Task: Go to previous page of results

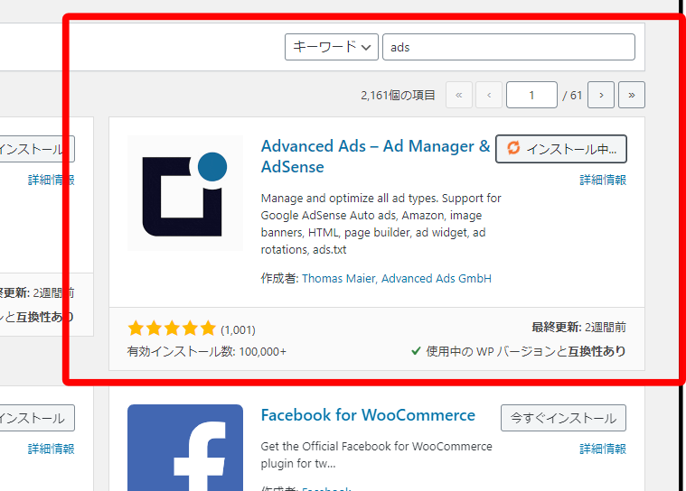Action: [489, 95]
